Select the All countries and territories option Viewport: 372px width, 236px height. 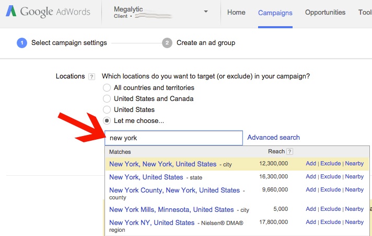click(107, 88)
